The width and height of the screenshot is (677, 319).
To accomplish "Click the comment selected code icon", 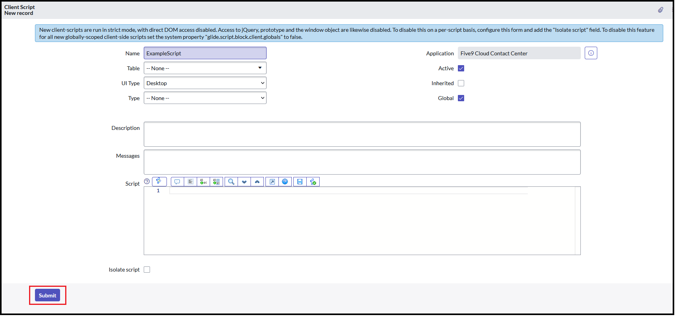I will (x=177, y=182).
